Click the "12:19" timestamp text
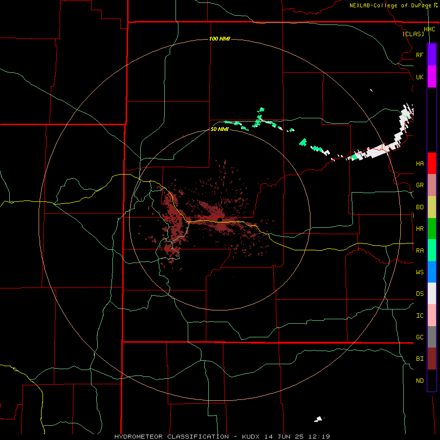The height and width of the screenshot is (440, 440). [x=318, y=437]
